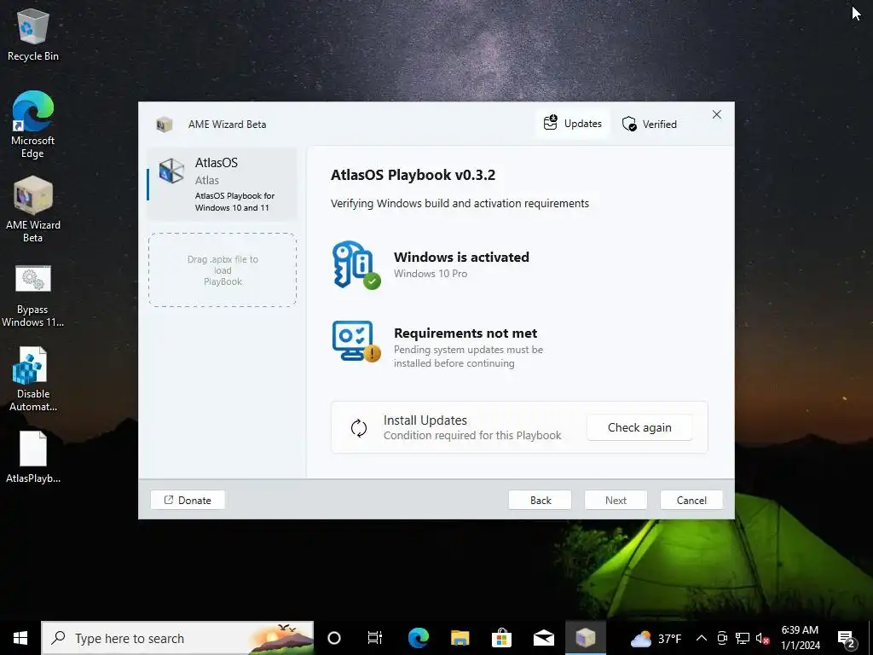Go Back to the previous wizard step
The width and height of the screenshot is (873, 655).
click(x=540, y=500)
